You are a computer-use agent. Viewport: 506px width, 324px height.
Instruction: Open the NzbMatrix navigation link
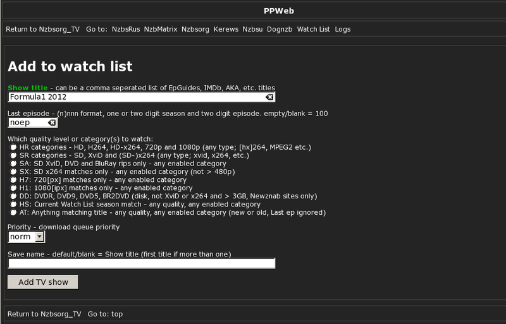pos(161,29)
